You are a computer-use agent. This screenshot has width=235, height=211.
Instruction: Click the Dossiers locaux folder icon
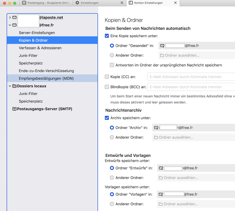[x=14, y=86]
